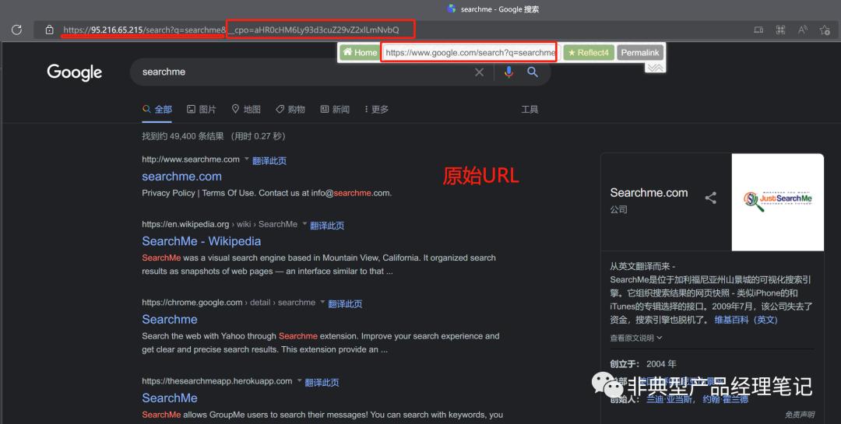Click 翻译此页 beside the Wikipedia result
Screen dimensions: 841x424
coord(327,225)
